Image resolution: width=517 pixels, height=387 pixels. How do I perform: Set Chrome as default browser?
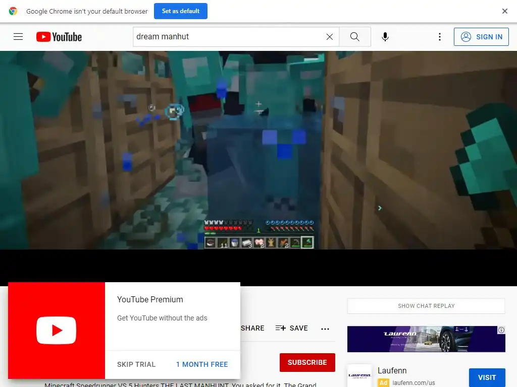click(180, 11)
